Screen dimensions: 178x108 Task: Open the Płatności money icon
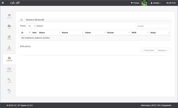9,69
